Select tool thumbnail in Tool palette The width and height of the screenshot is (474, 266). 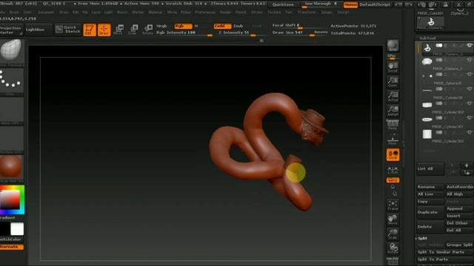click(x=431, y=22)
